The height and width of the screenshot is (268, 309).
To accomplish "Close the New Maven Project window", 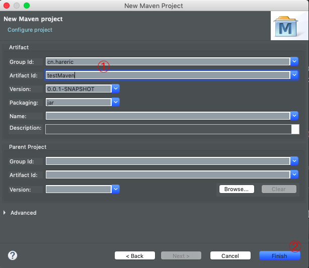I will [7, 6].
